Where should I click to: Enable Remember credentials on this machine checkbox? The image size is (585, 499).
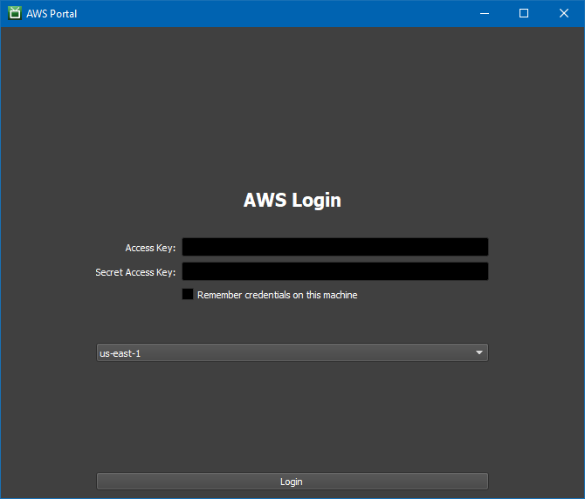[x=188, y=294]
